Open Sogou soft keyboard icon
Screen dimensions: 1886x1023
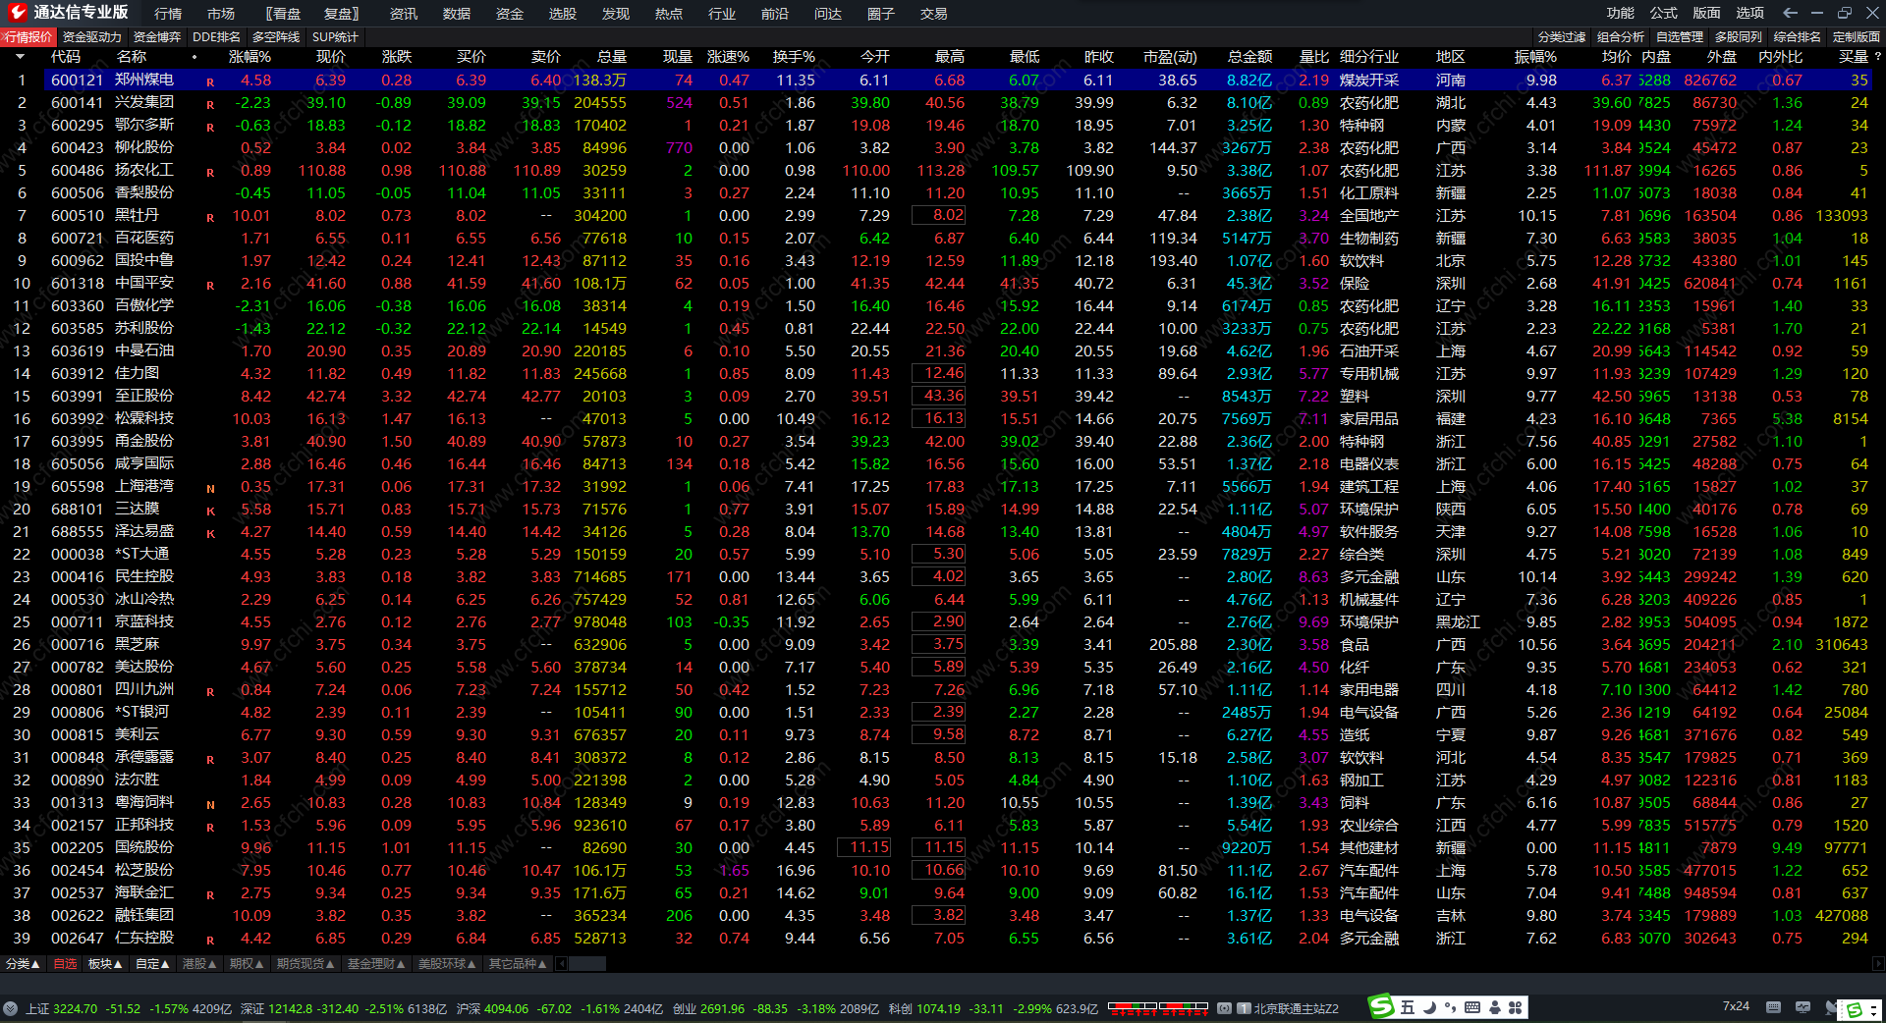pos(1471,1007)
